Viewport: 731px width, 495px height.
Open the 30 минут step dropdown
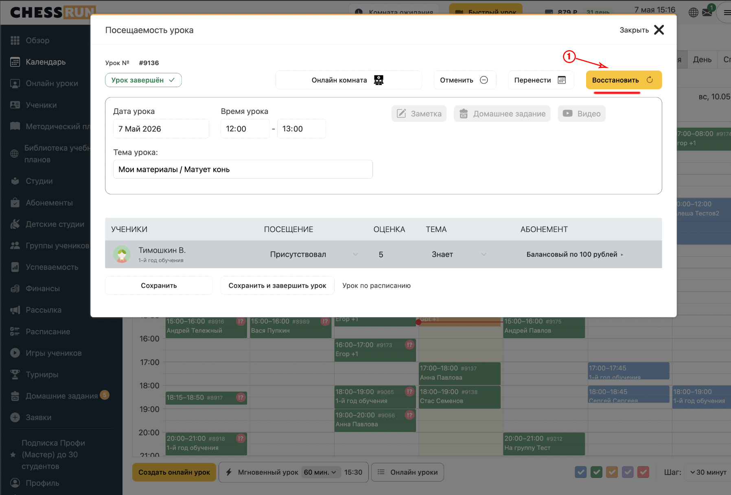(708, 472)
